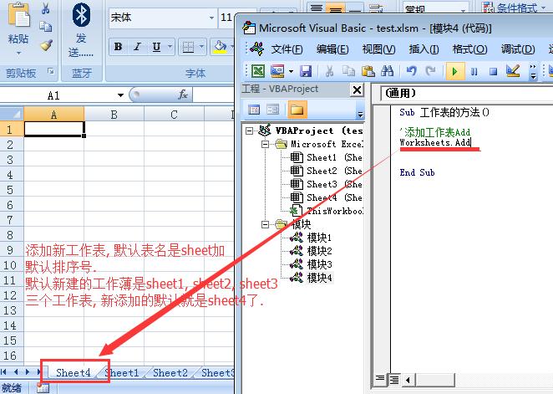This screenshot has height=394, width=553.
Task: Open the 调试(D) menu in Visual Basic
Action: 518,49
